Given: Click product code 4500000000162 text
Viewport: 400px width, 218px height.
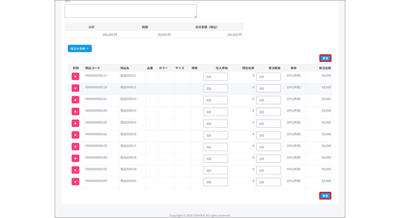Looking at the screenshot, I should [x=96, y=134].
